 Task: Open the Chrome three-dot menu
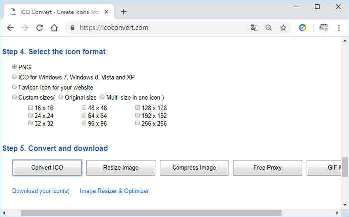point(339,28)
